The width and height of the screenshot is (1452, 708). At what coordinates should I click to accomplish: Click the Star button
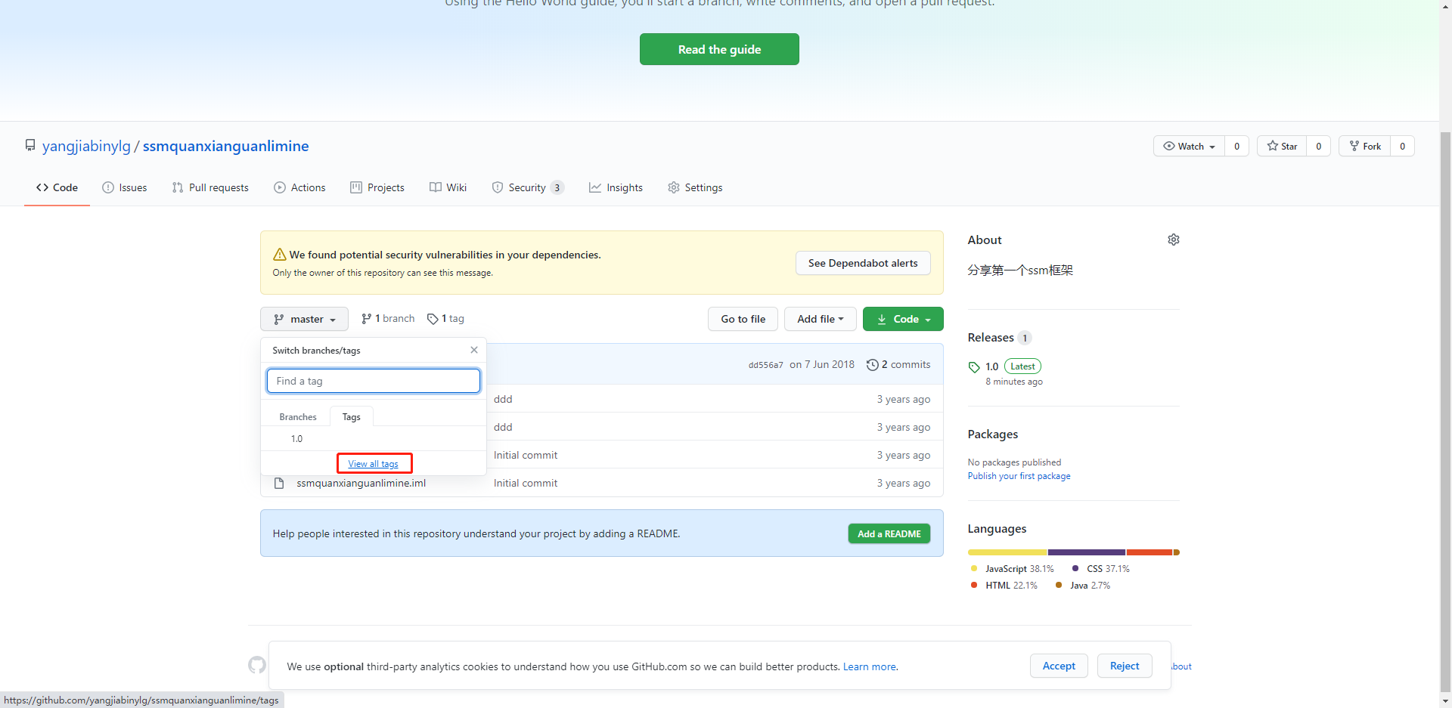1282,146
